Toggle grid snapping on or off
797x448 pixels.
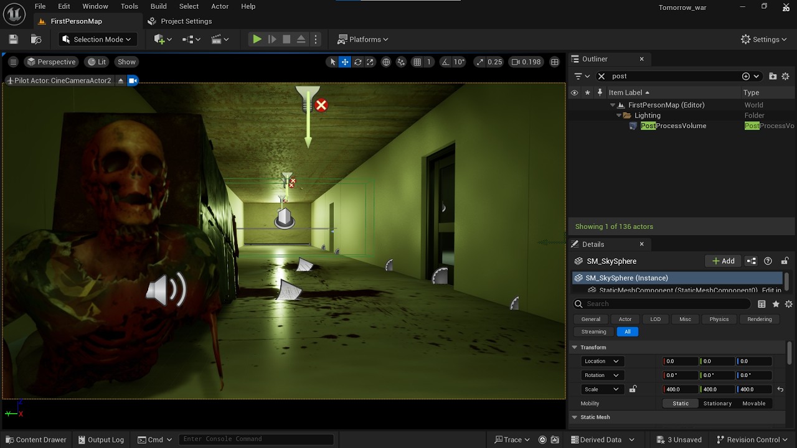[417, 62]
